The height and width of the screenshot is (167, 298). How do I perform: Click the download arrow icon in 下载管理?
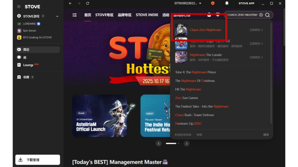20,160
